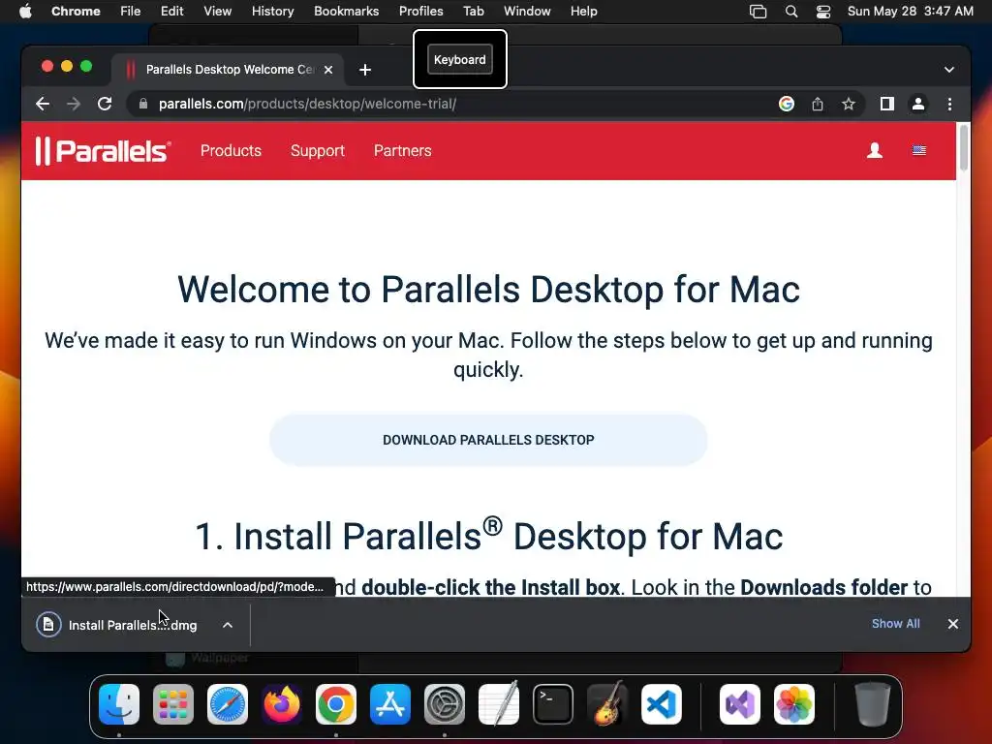The width and height of the screenshot is (992, 744).
Task: Bookmark this page with the star
Action: (849, 104)
